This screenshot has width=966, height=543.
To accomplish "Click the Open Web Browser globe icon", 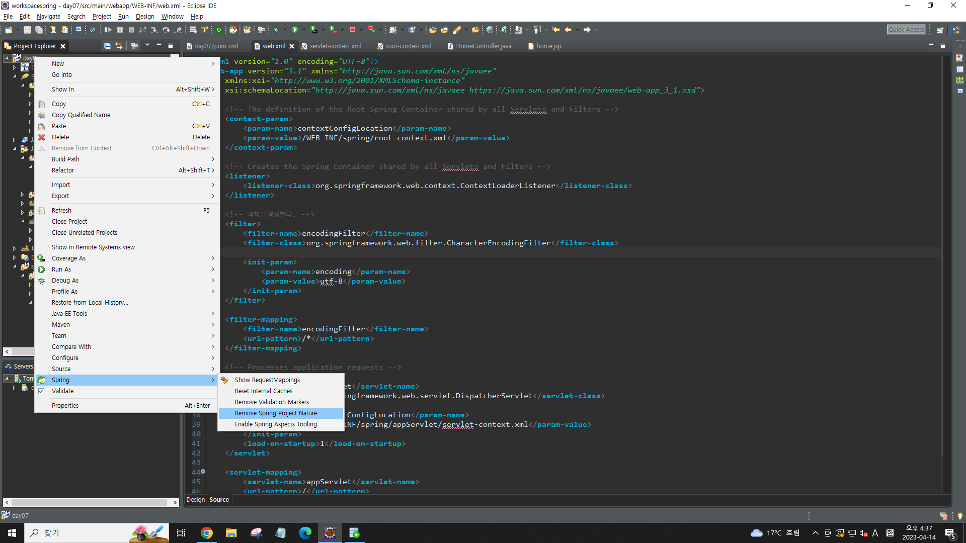I will [490, 30].
